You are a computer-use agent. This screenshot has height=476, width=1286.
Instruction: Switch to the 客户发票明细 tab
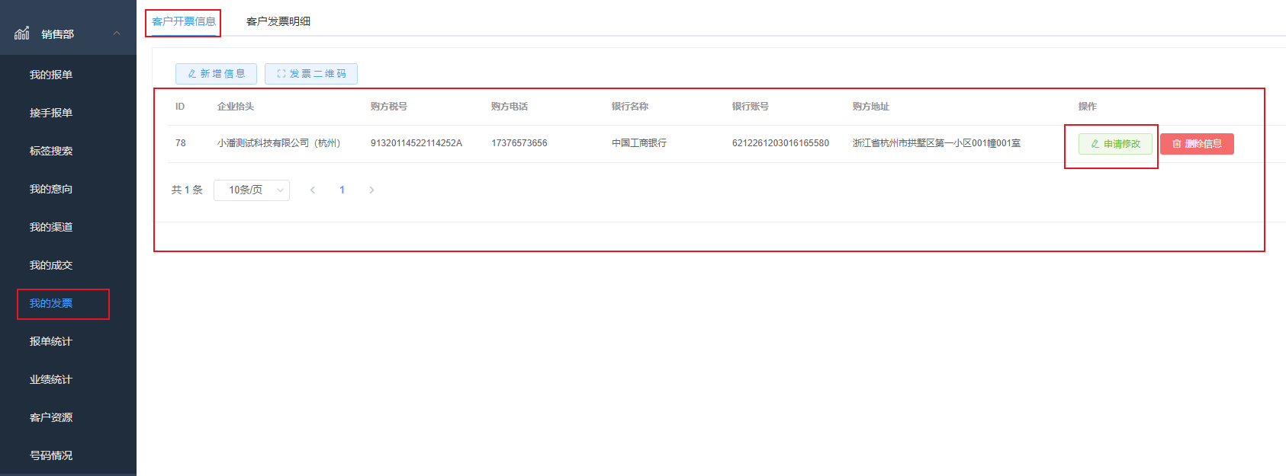click(x=278, y=21)
